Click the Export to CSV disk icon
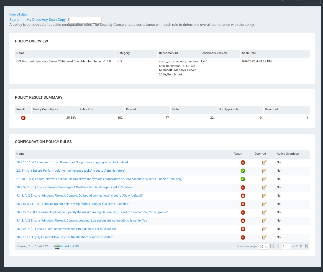The width and height of the screenshot is (323, 272). coord(57,246)
